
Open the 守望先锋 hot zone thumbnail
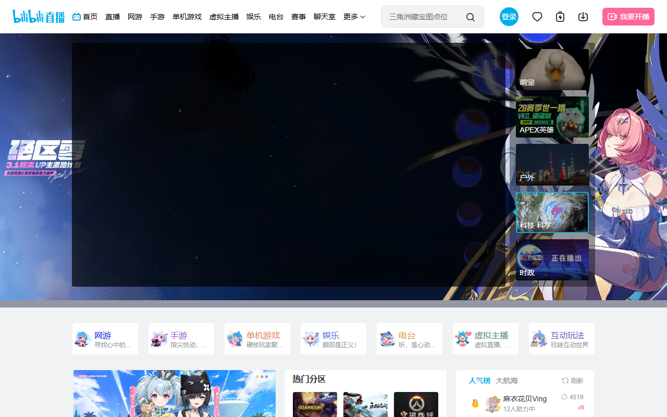[x=416, y=404]
